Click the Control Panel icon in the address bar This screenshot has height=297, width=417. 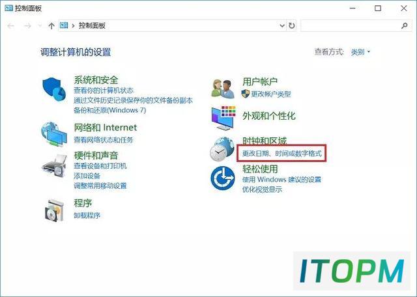coord(64,25)
